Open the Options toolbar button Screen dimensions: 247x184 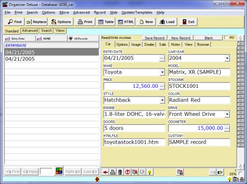point(61,22)
